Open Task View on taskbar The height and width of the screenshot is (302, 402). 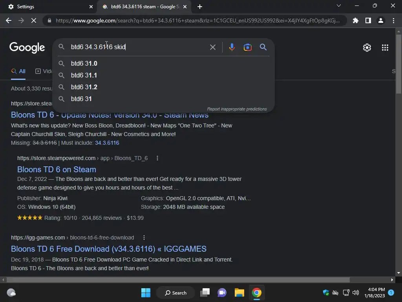click(x=205, y=293)
